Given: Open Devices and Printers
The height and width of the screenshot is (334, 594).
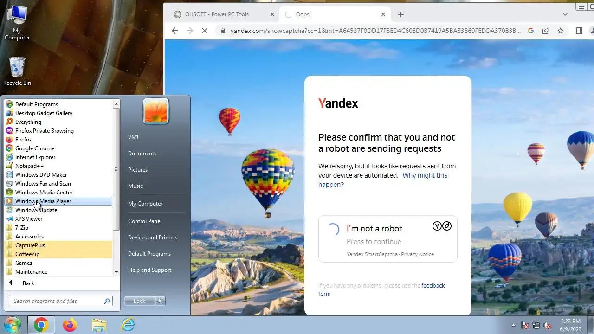Looking at the screenshot, I should click(x=153, y=238).
